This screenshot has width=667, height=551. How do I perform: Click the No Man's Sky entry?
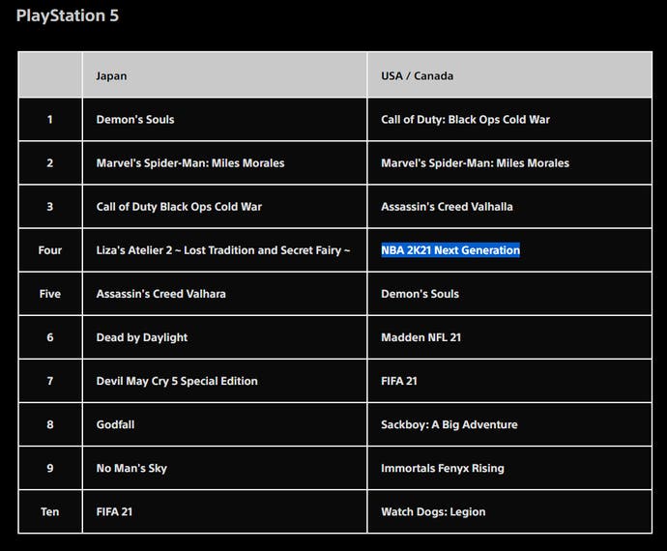[131, 469]
